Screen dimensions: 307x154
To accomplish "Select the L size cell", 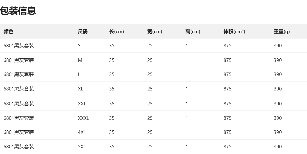I will 79,74.
